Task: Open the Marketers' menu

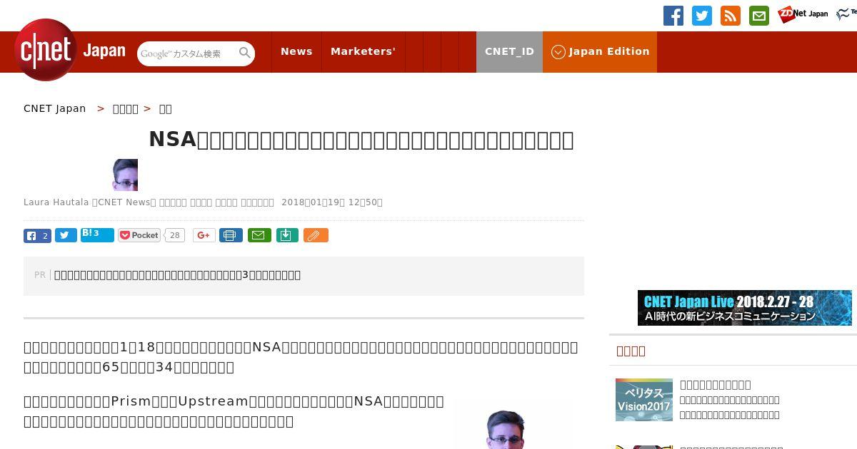Action: [x=363, y=51]
